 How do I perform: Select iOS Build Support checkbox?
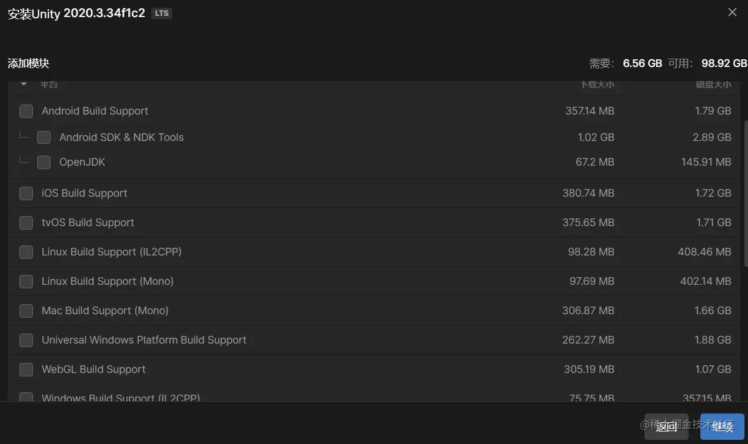coord(26,193)
